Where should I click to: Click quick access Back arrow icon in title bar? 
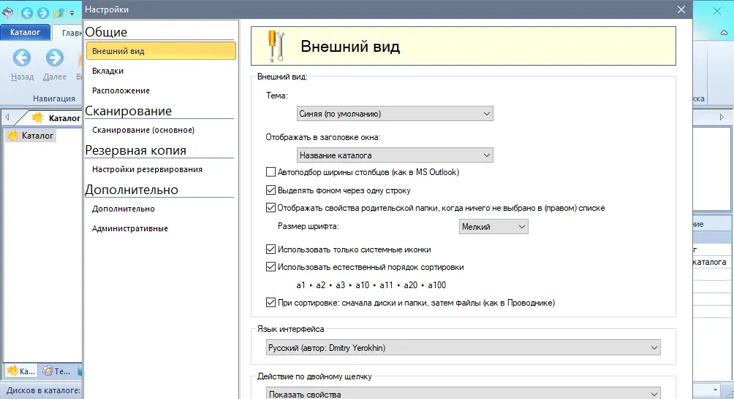[26, 12]
